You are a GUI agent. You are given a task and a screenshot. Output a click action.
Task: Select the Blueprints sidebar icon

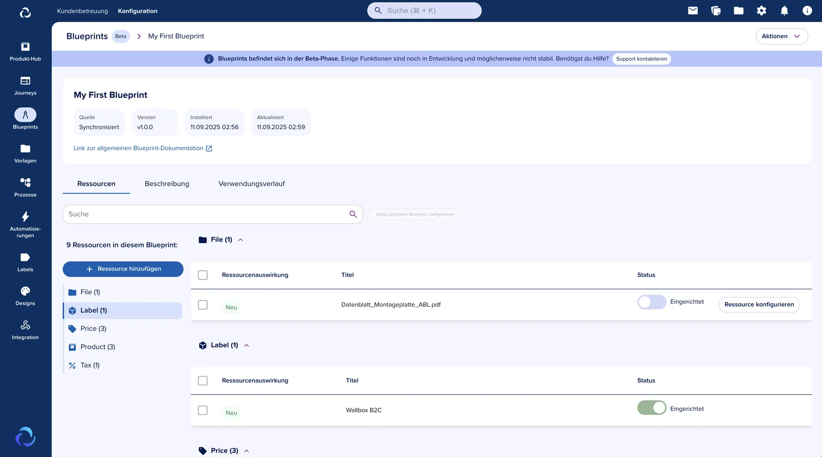click(25, 115)
